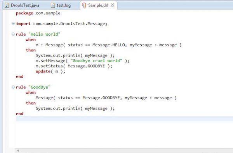This screenshot has width=233, height=153.
Task: Switch to the DroolsTest.java tab
Action: click(x=22, y=5)
